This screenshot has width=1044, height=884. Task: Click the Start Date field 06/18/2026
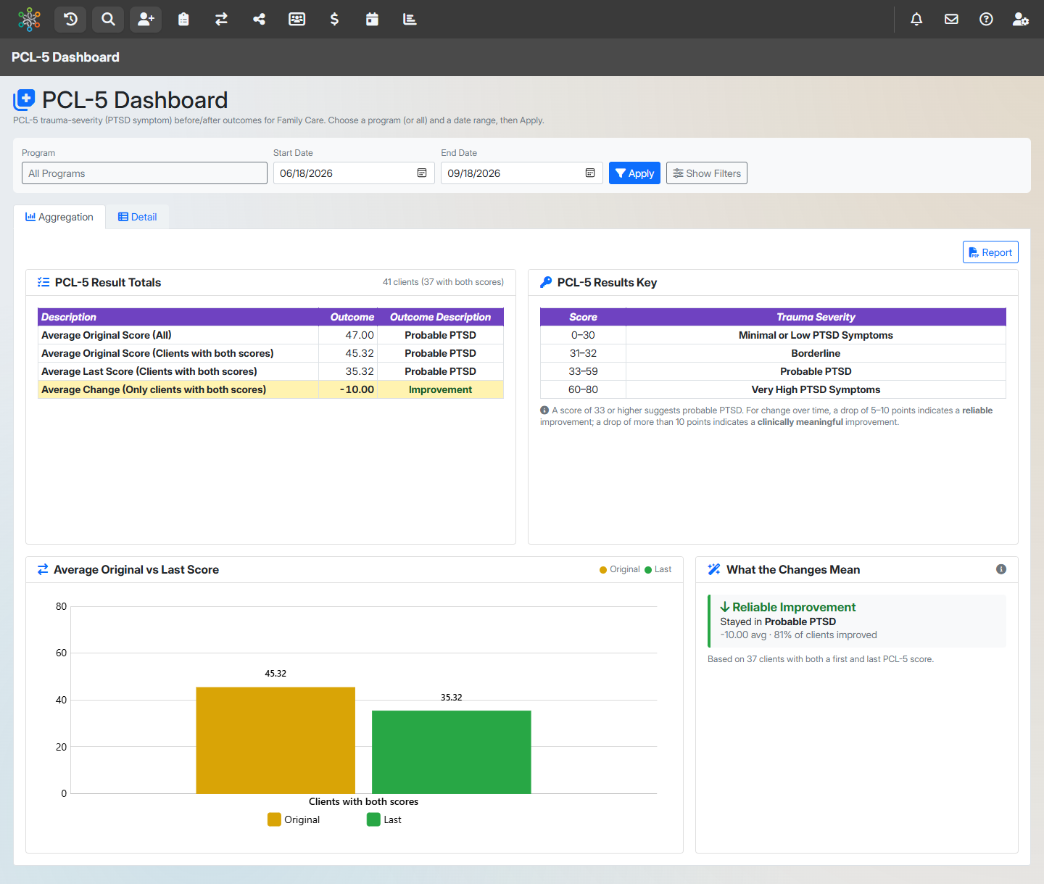[354, 173]
